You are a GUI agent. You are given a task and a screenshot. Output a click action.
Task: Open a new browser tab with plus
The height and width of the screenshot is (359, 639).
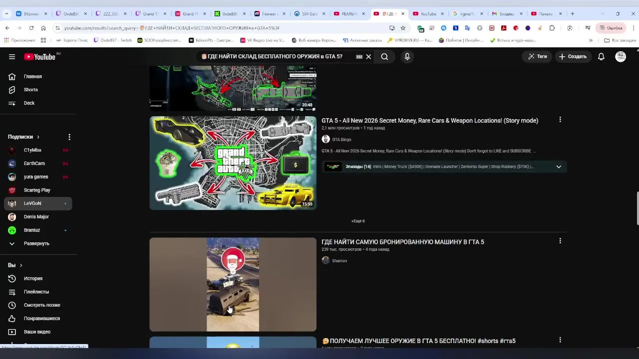pos(572,13)
